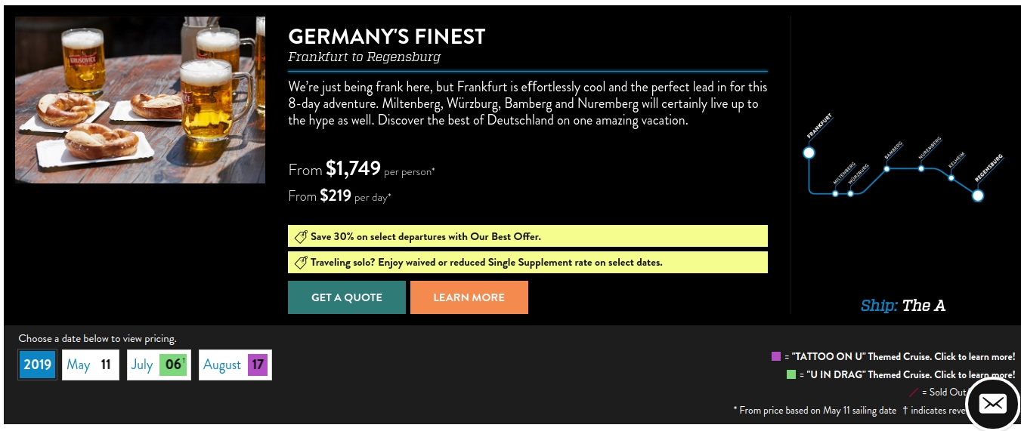Pick the August 17 sailing date
This screenshot has height=431, width=1021.
(x=235, y=365)
